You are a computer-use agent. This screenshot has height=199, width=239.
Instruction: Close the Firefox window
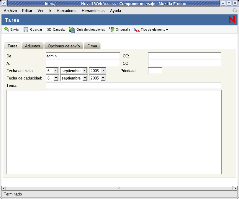tap(235, 3)
